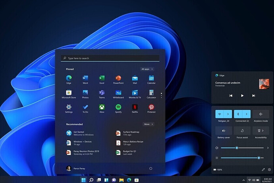Image resolution: width=274 pixels, height=183 pixels.
Task: Open Search from the taskbar
Action: [x=91, y=180]
